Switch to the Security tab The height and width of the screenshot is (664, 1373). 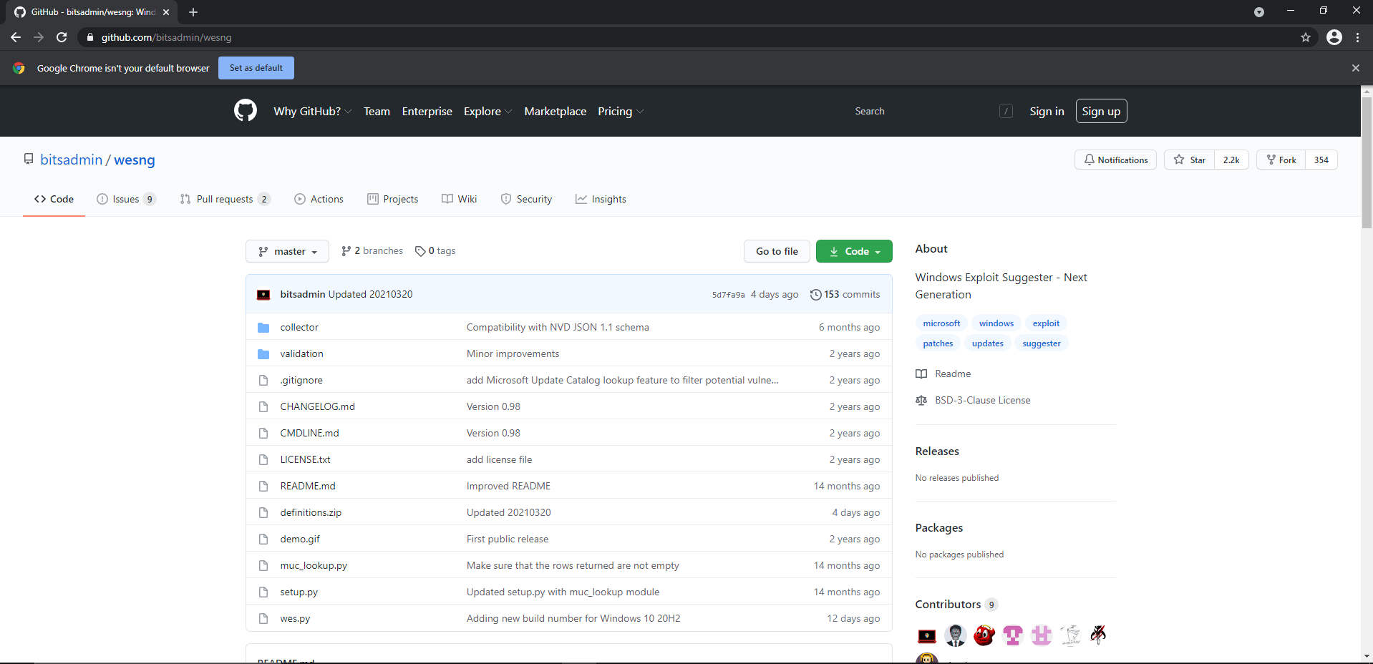click(x=527, y=199)
